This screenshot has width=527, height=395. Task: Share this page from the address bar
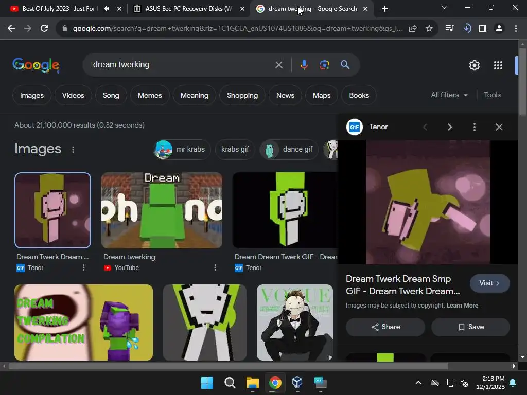coord(413,29)
